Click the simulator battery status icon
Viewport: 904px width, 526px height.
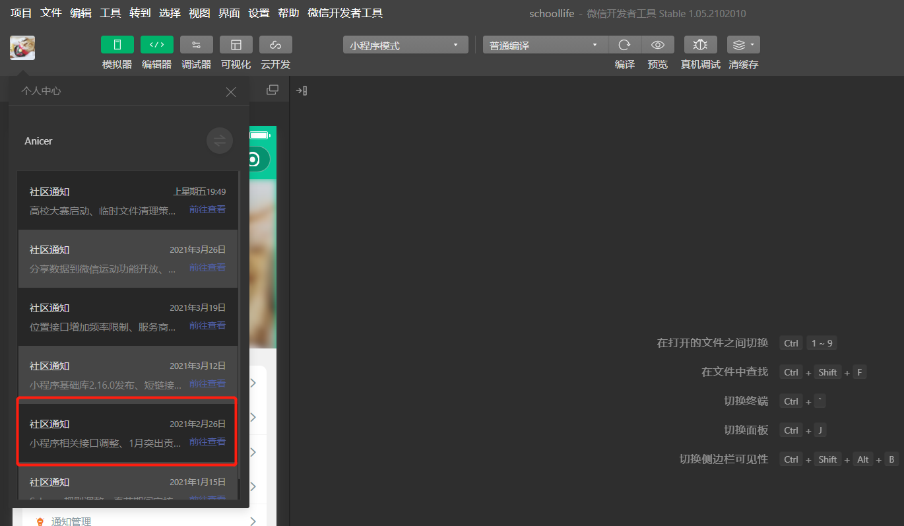[259, 135]
